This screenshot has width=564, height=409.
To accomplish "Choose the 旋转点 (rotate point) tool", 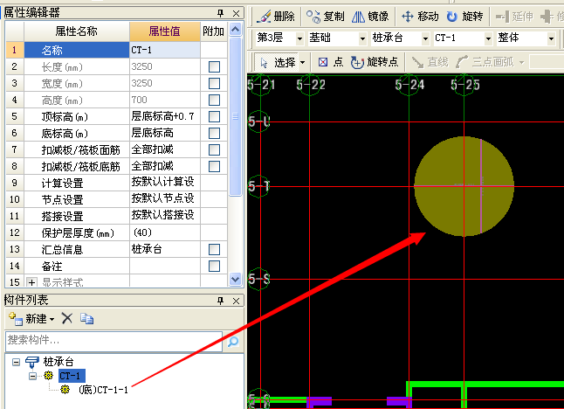I will 375,62.
